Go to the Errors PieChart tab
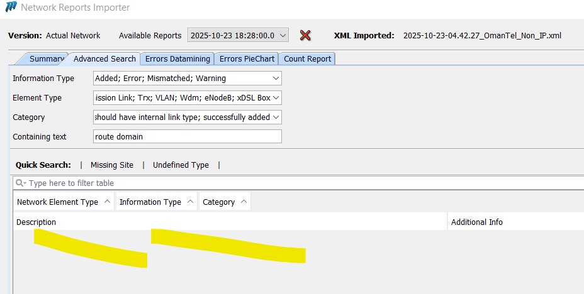The image size is (584, 294). [247, 59]
